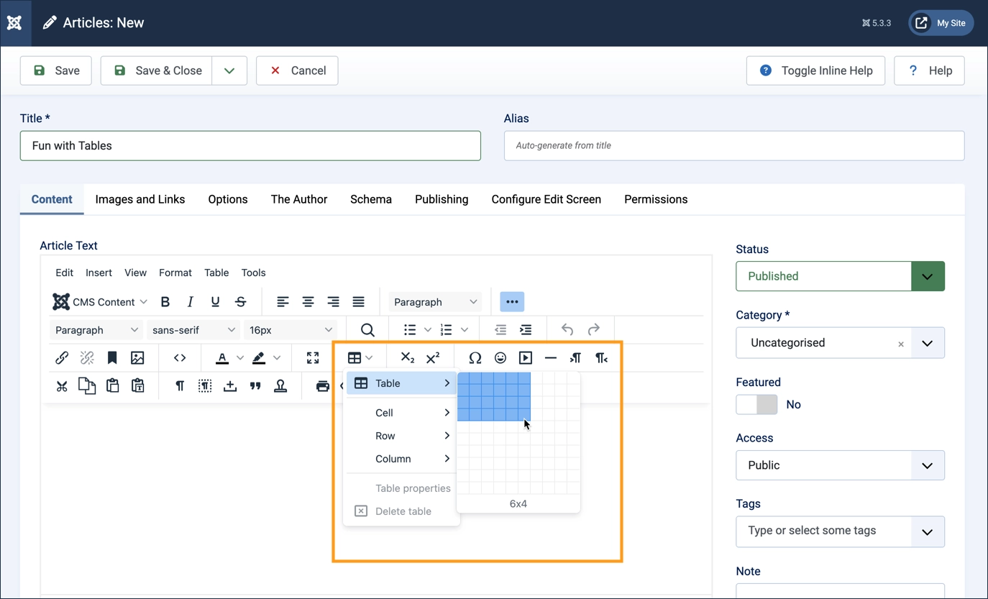
Task: Insert a horizontal rule
Action: (551, 357)
